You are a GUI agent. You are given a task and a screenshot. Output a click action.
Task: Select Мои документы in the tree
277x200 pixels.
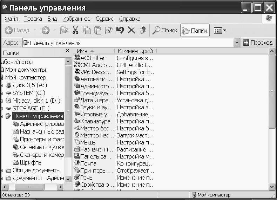click(x=26, y=70)
